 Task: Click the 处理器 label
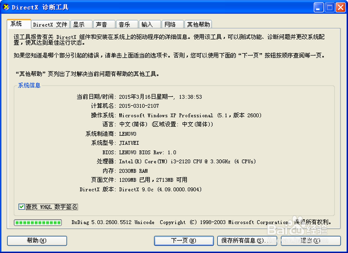click(106, 162)
